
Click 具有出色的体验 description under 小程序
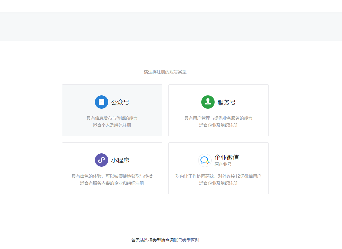(112, 176)
